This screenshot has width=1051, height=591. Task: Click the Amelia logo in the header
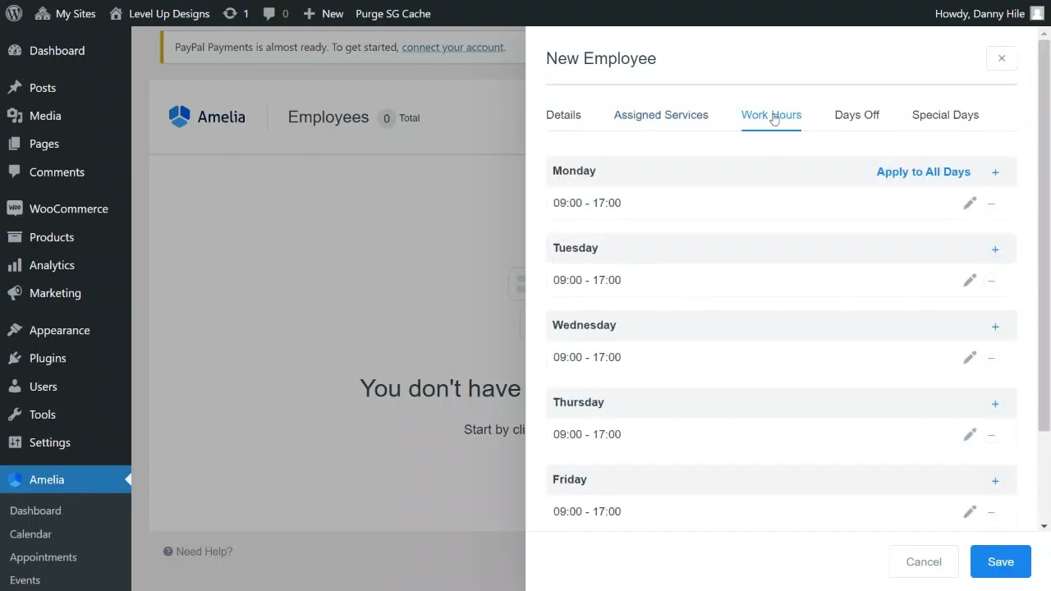[x=207, y=117]
